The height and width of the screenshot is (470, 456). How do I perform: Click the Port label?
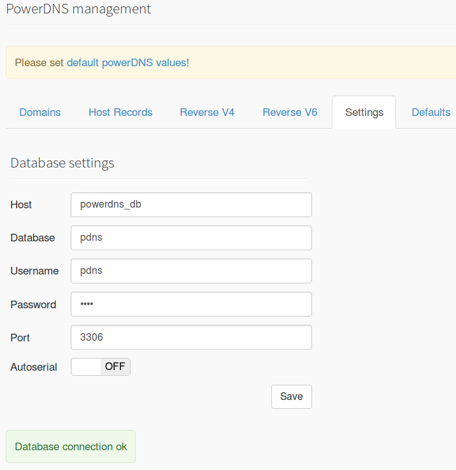(x=20, y=338)
